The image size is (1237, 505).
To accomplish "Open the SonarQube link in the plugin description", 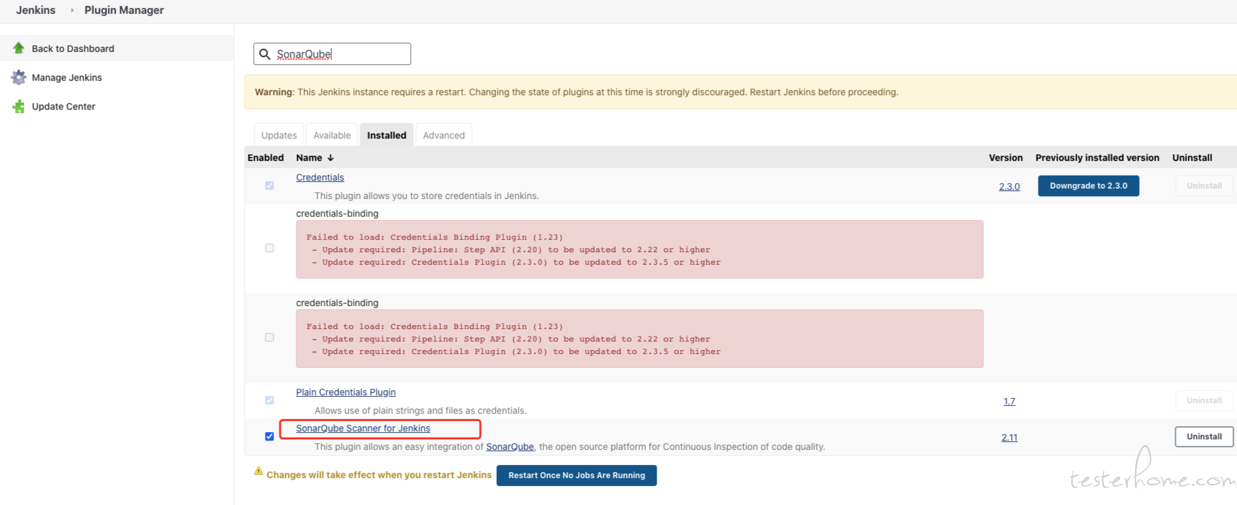I will (510, 447).
